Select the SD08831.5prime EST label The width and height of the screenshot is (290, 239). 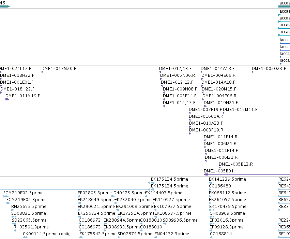point(29,213)
